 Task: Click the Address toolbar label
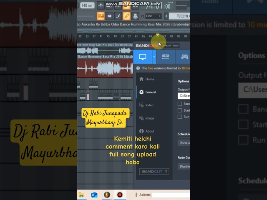145,195
